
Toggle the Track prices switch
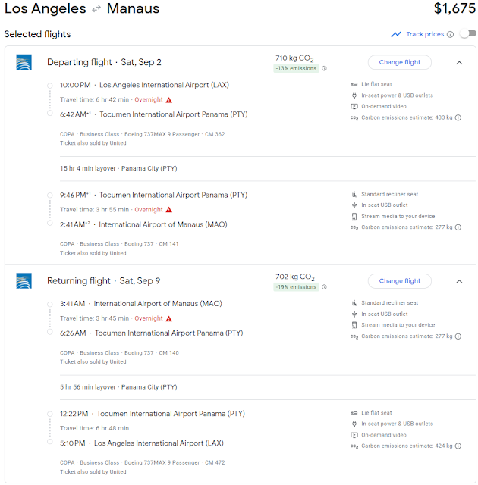tap(468, 33)
